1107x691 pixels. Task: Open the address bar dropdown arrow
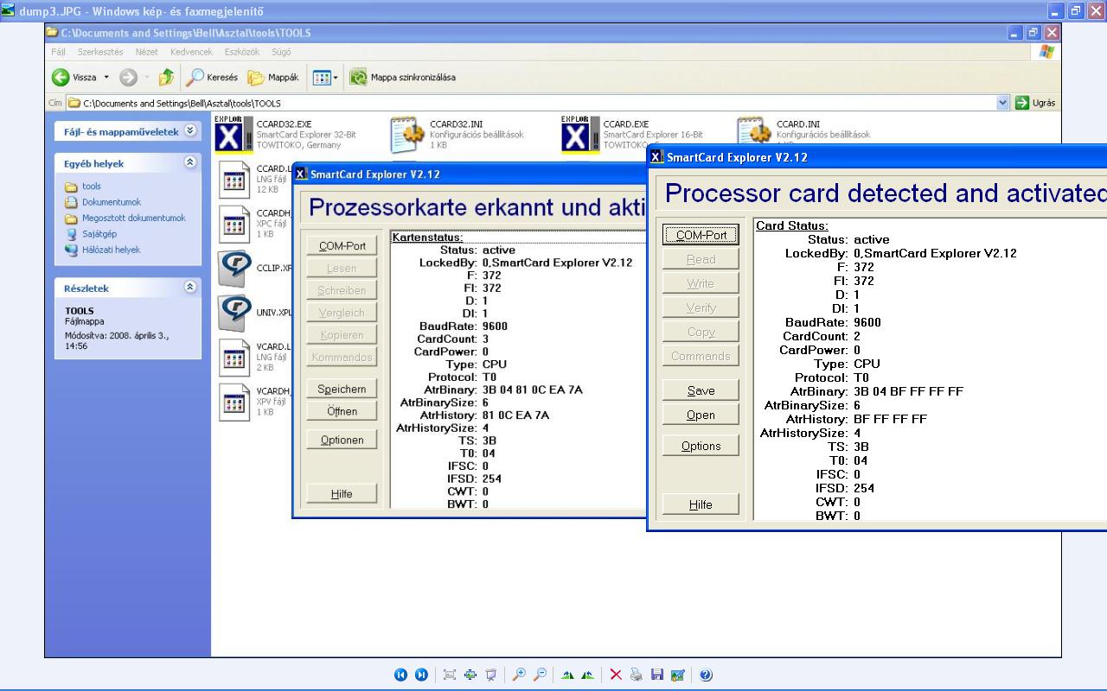(1003, 103)
